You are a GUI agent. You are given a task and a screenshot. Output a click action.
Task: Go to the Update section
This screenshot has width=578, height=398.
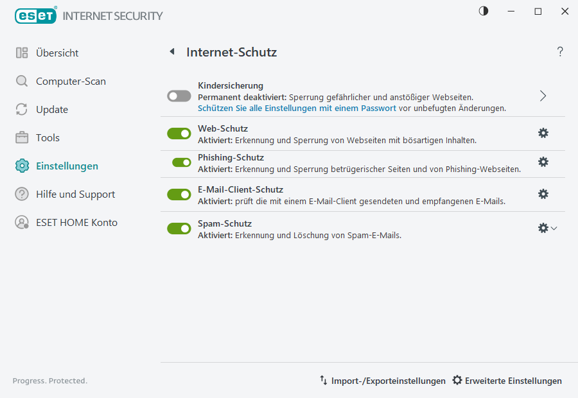click(52, 110)
